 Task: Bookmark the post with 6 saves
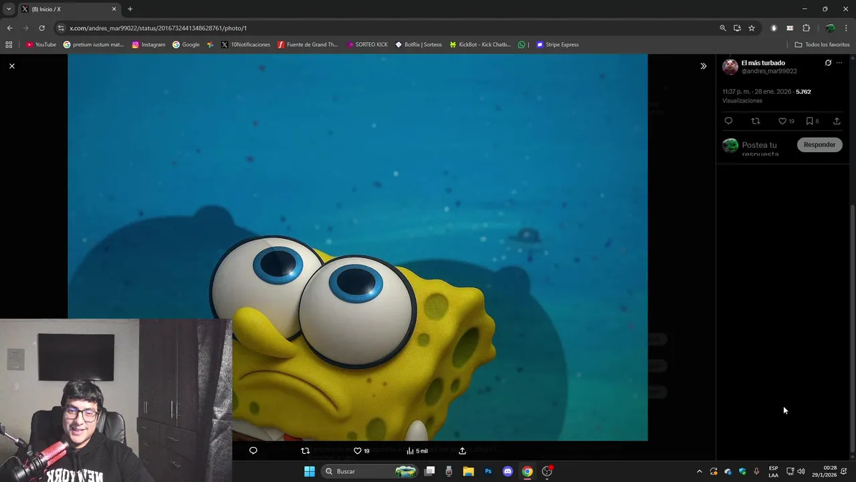coord(809,121)
